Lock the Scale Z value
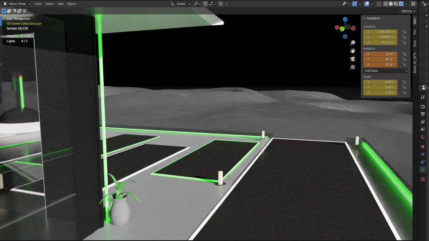The image size is (429, 241). [404, 93]
